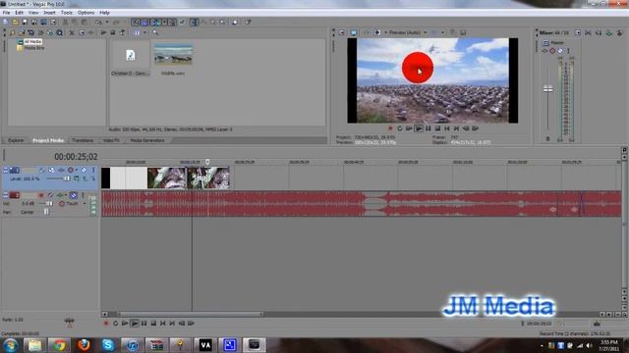The width and height of the screenshot is (629, 353).
Task: Select the wildlife video thumbnail in Project Media
Action: pos(173,55)
